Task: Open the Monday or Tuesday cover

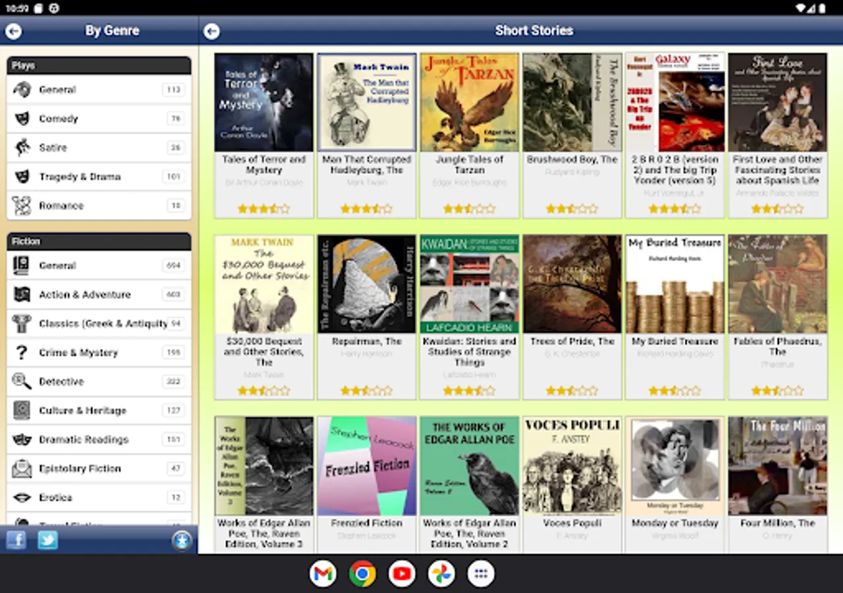Action: tap(675, 466)
